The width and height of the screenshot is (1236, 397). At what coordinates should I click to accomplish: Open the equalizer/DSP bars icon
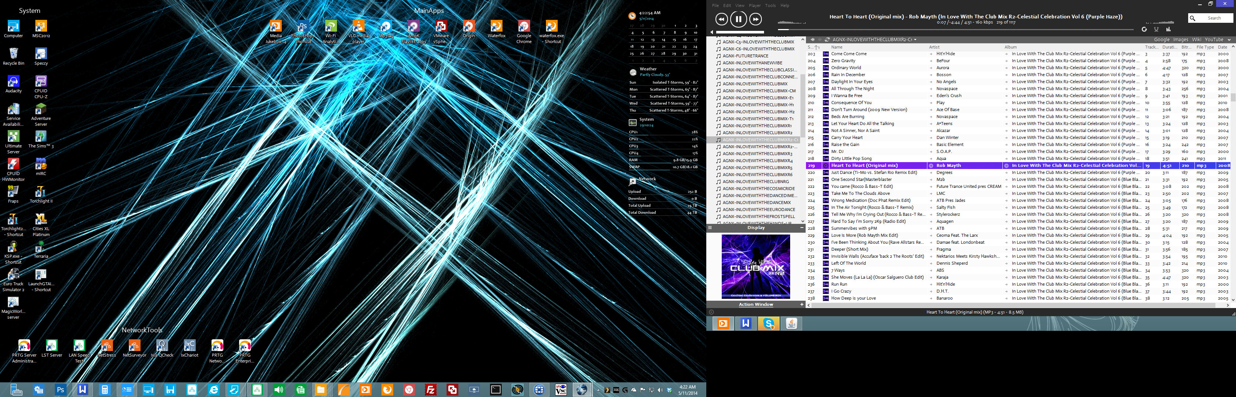(1168, 29)
